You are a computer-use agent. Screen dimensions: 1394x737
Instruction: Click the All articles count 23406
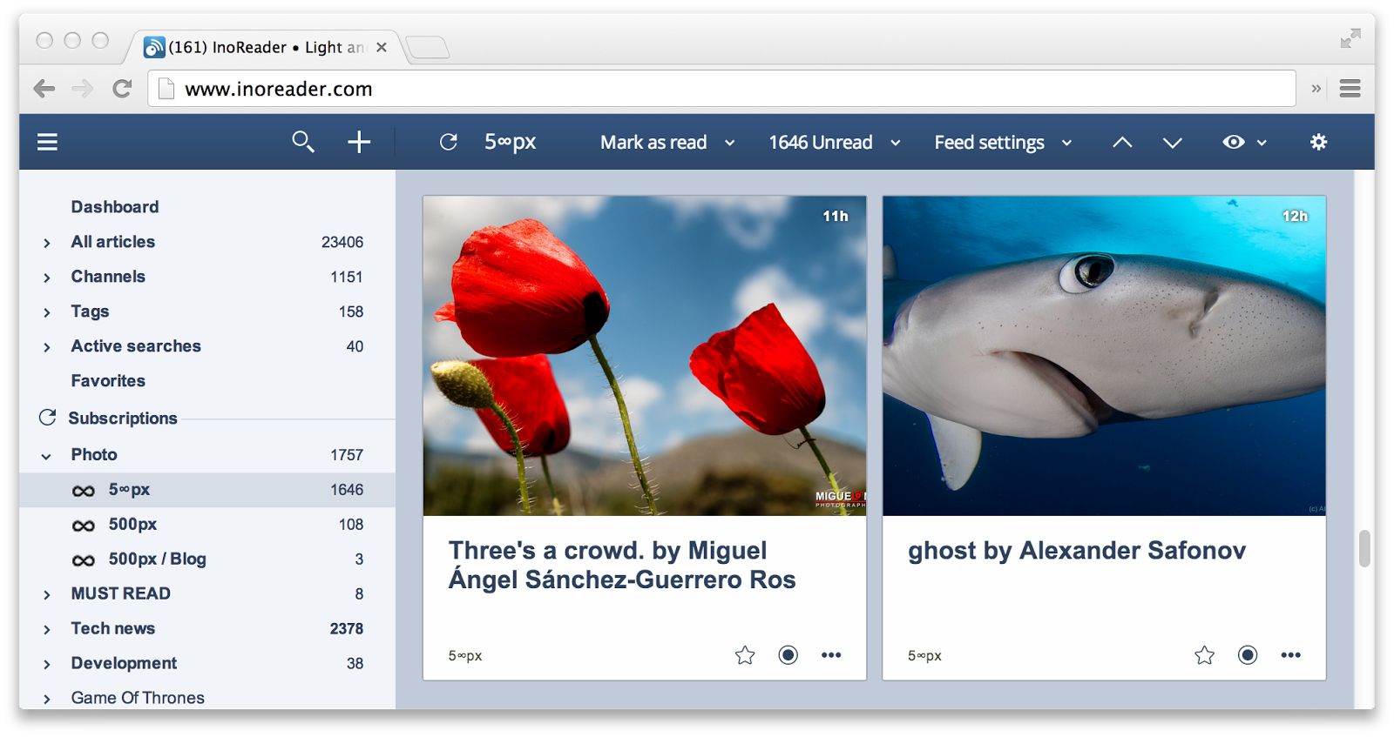342,242
